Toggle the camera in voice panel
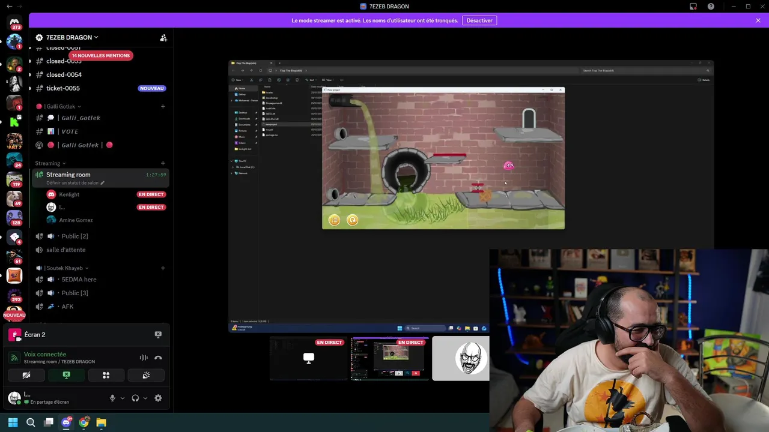Screen dimensions: 769x432 pos(26,375)
